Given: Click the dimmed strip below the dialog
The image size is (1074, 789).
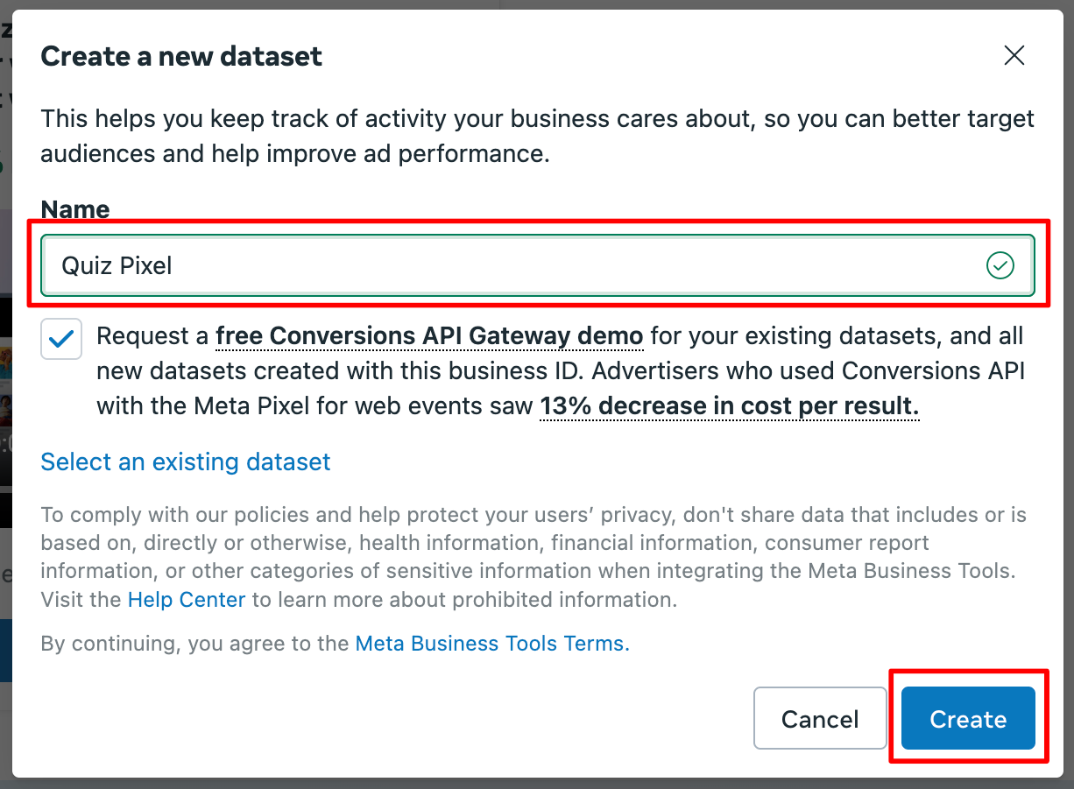Looking at the screenshot, I should [x=537, y=783].
